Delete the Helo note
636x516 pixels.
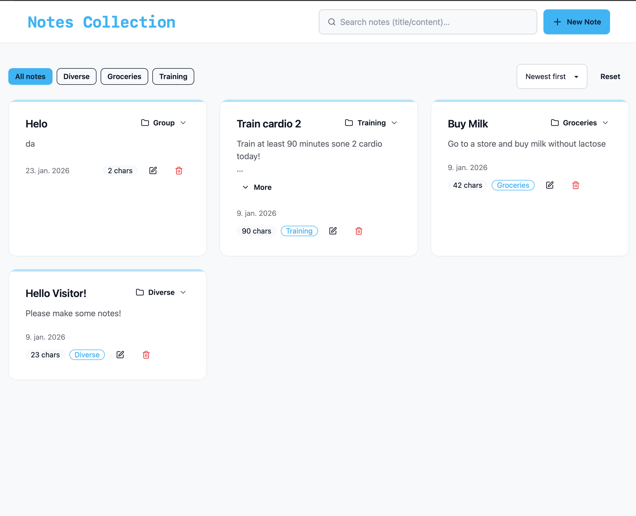pos(179,171)
